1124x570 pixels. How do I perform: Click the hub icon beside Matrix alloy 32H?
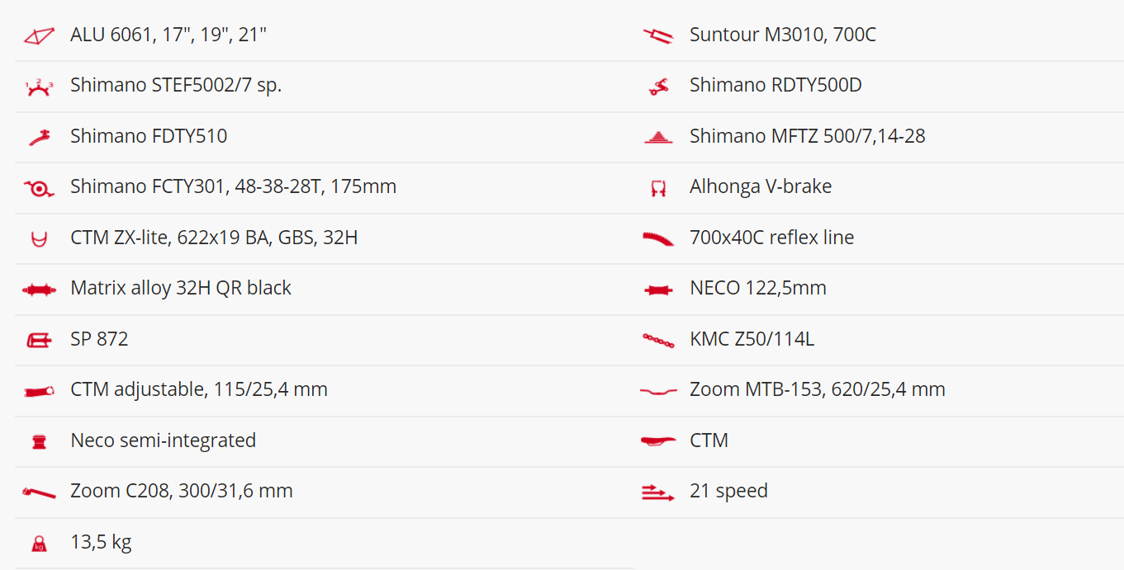click(39, 290)
